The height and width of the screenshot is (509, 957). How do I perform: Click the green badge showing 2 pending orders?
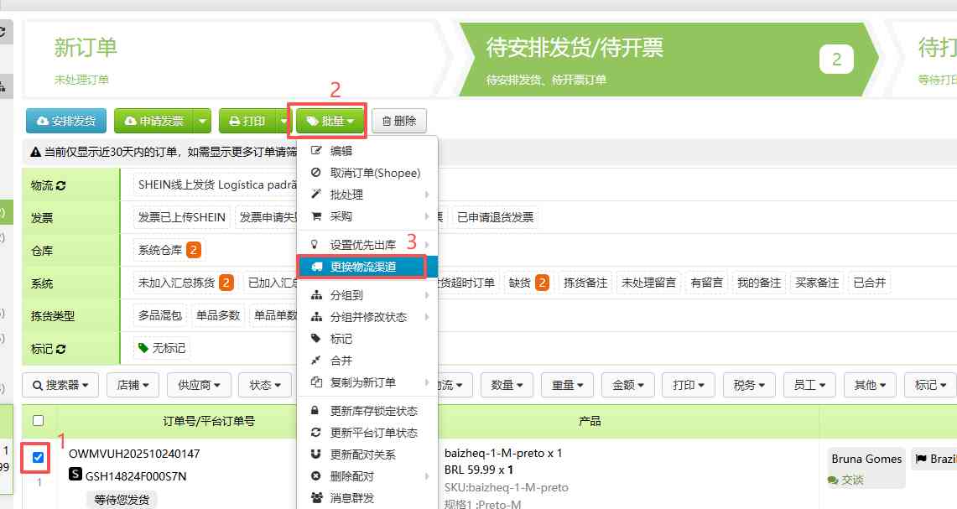(836, 60)
